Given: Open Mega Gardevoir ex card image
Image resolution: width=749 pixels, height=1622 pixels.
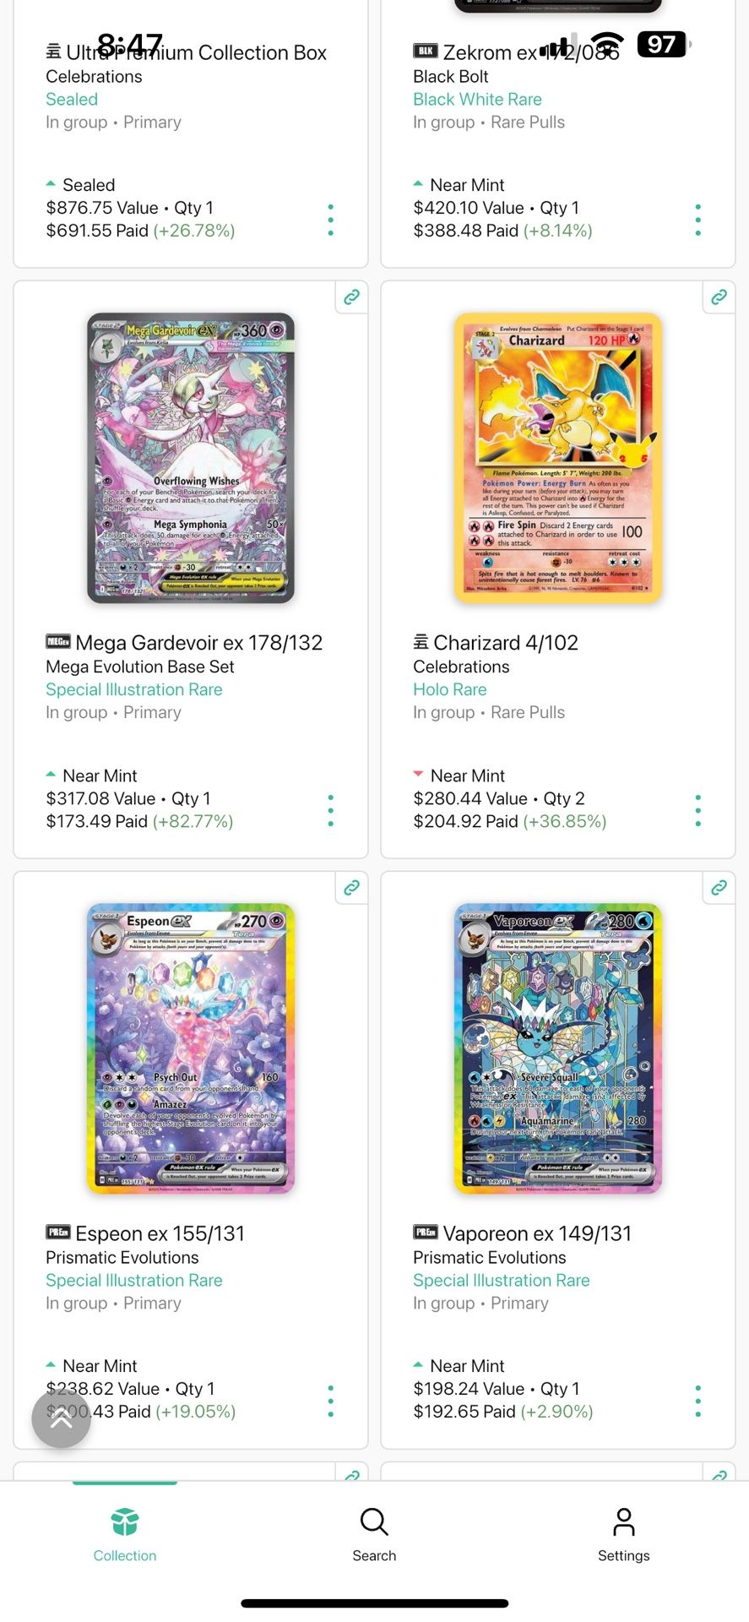Looking at the screenshot, I should click(x=191, y=458).
